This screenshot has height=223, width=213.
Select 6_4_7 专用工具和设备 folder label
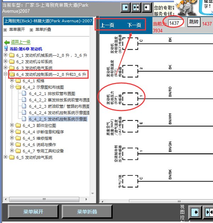pos(43,151)
